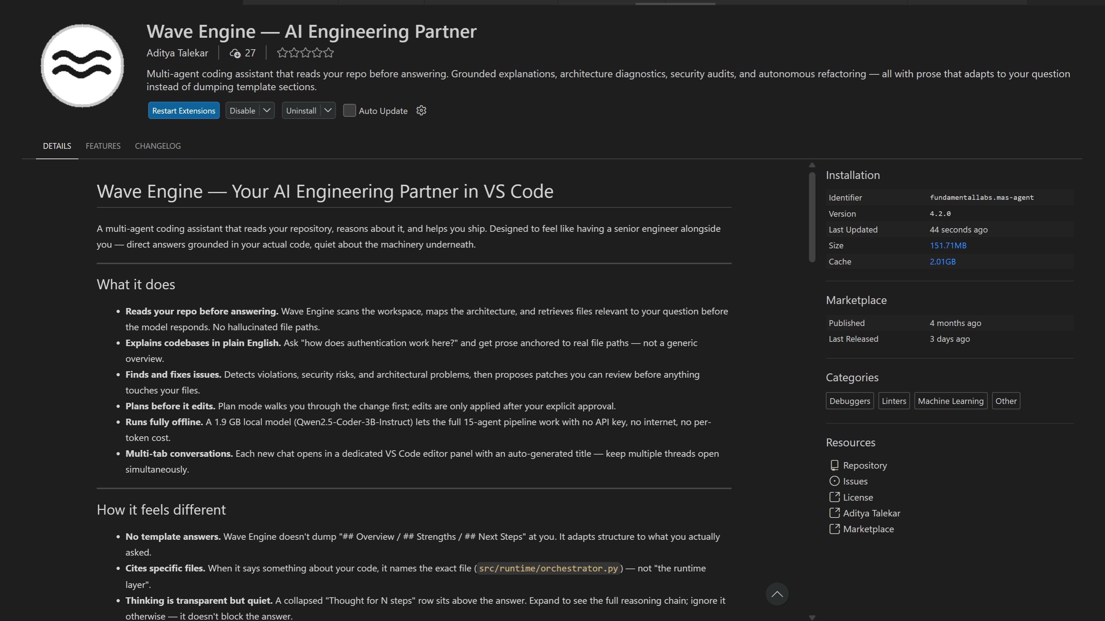Click the 'How it feels different' heading
Viewport: 1105px width, 621px height.
coord(161,510)
